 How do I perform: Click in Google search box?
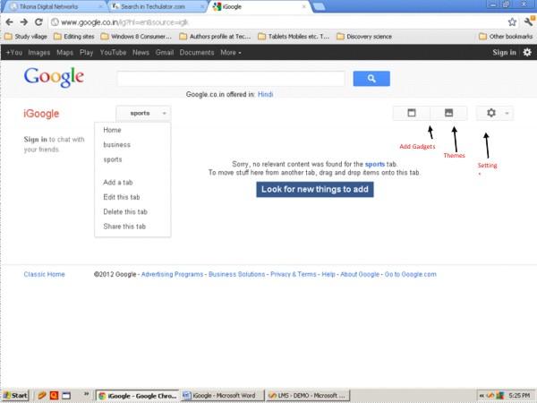[x=231, y=79]
